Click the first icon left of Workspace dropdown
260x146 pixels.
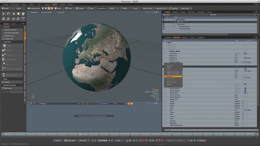[x=31, y=103]
